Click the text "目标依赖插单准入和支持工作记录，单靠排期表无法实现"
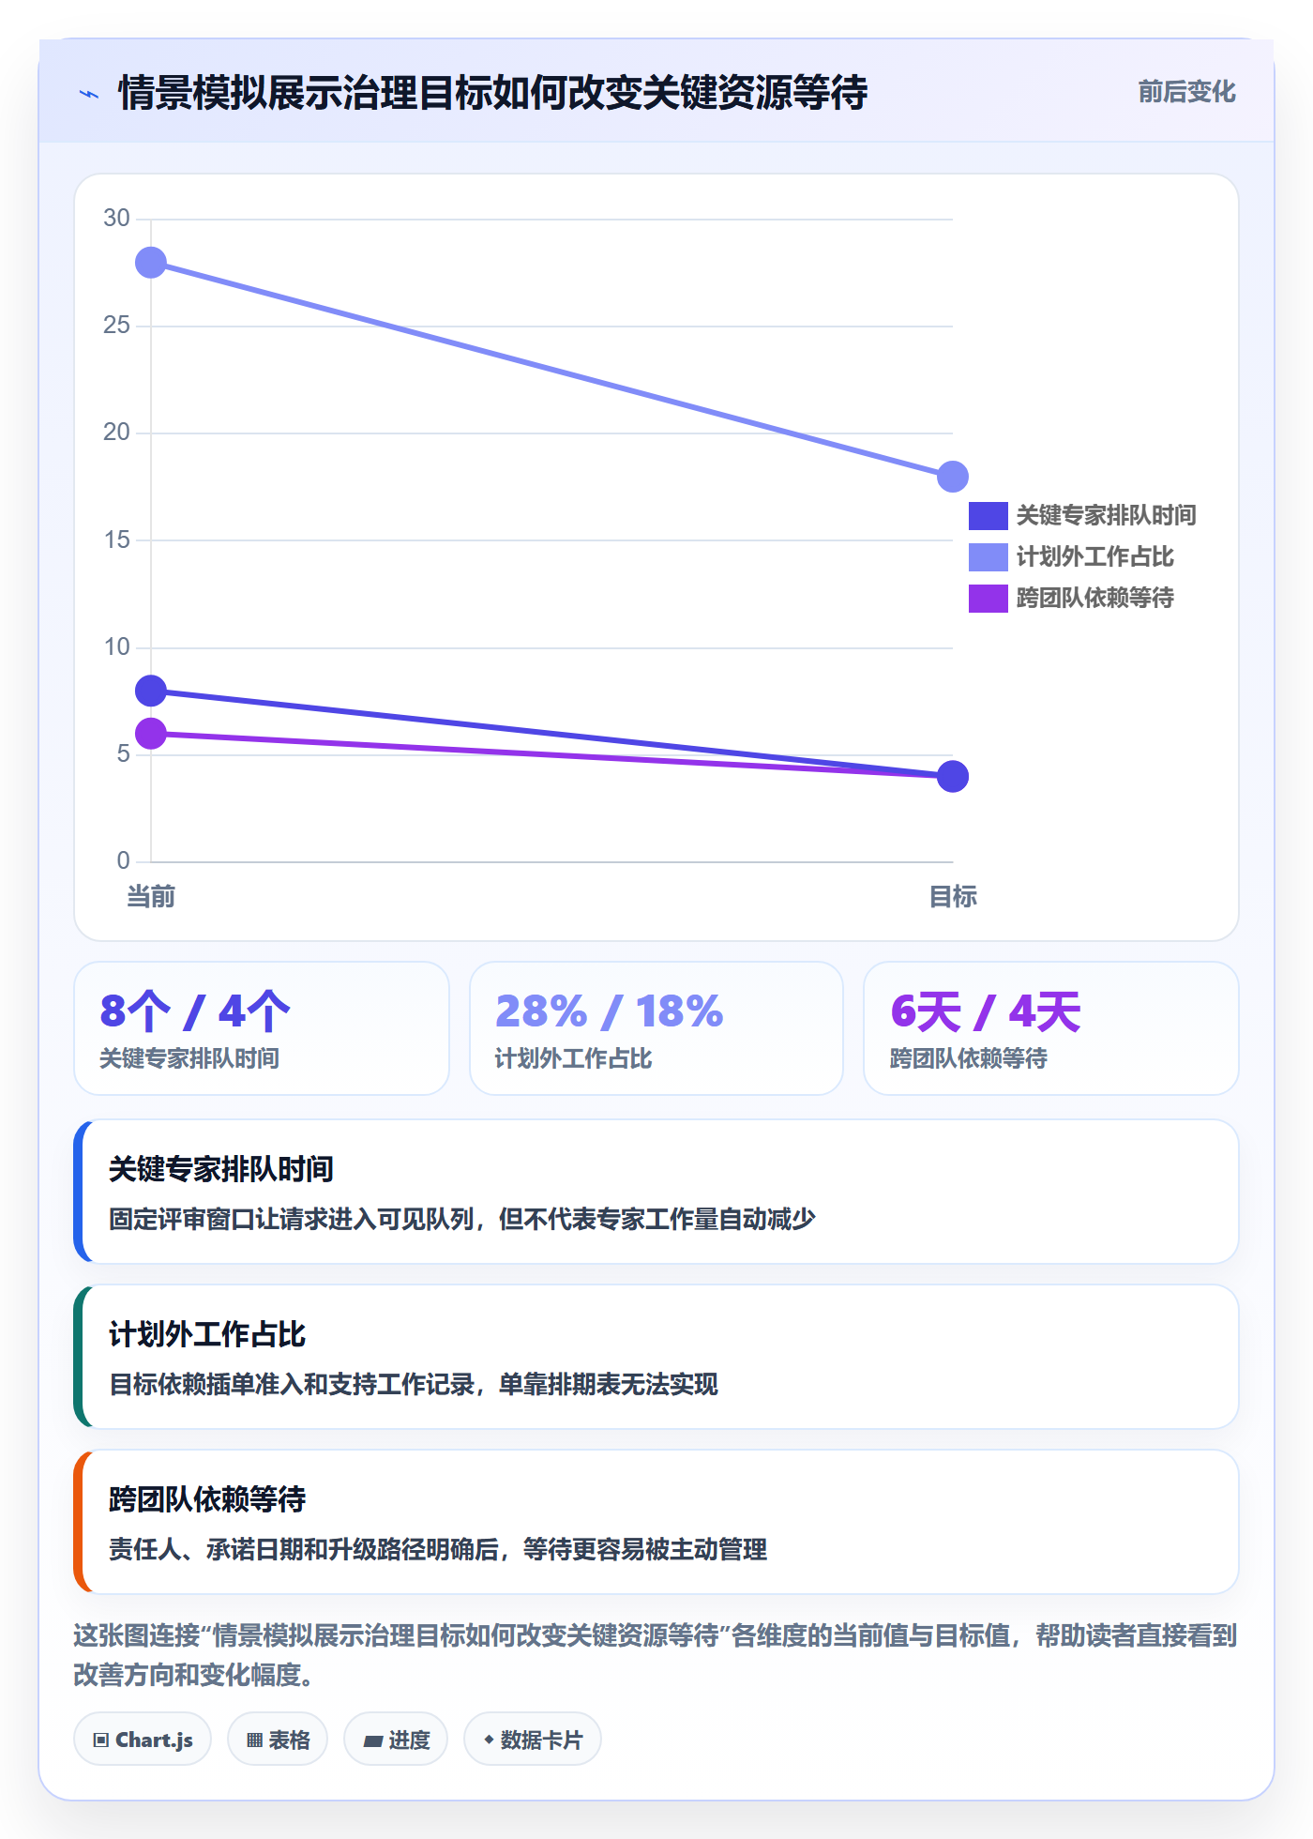This screenshot has width=1313, height=1839. [414, 1384]
